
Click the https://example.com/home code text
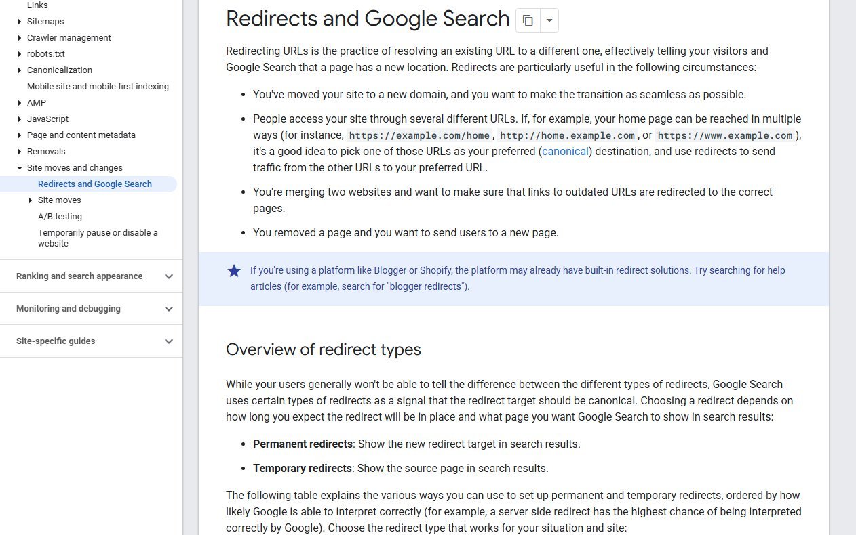click(419, 135)
